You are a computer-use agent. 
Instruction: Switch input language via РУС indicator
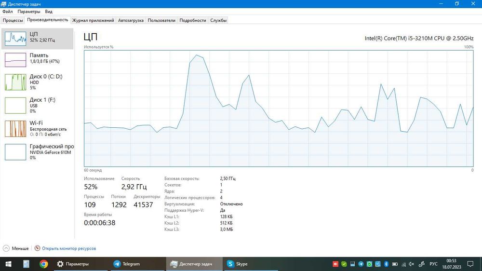tap(433, 264)
